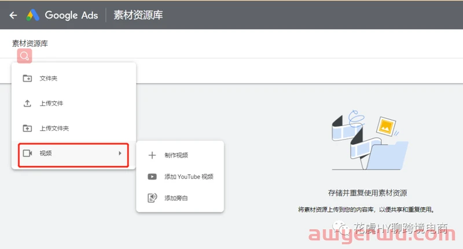The height and width of the screenshot is (249, 463).
Task: Click the YouTube play icon
Action: (x=152, y=177)
